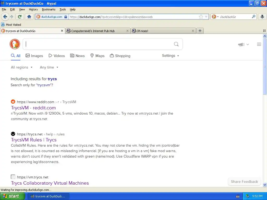The height and width of the screenshot is (200, 267).
Task: Bookmark this page with the star
Action: click(x=201, y=17)
